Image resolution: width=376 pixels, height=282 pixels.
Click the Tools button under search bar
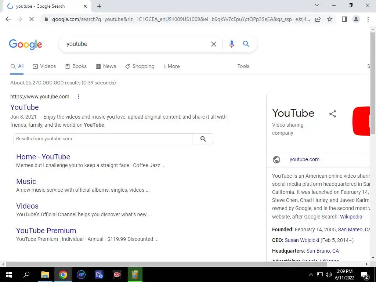click(x=243, y=66)
